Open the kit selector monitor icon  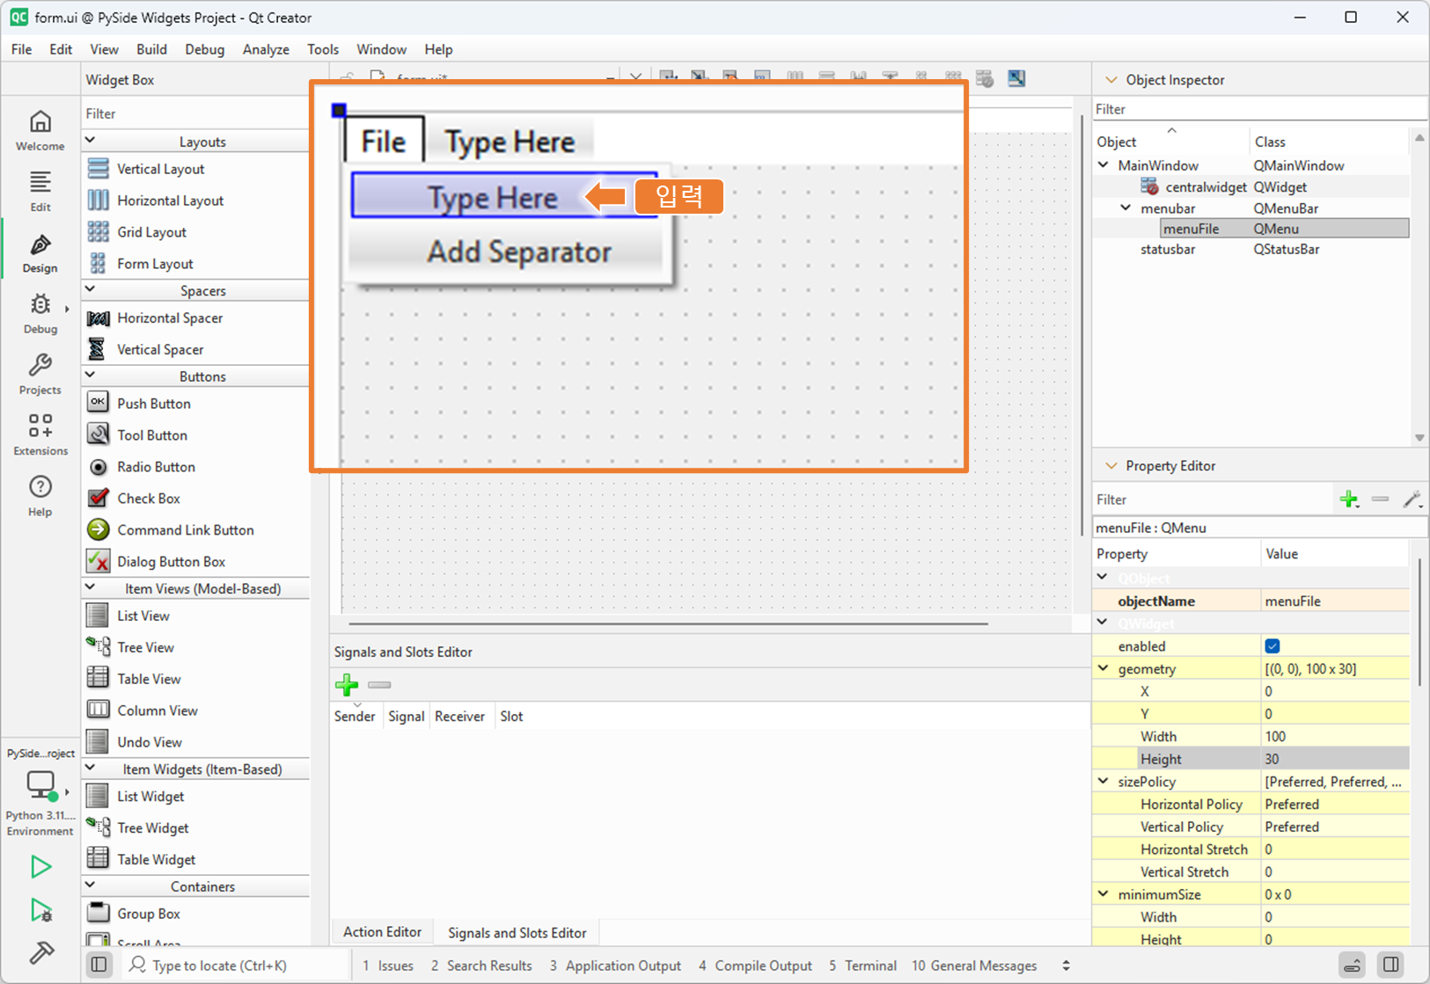[x=40, y=784]
